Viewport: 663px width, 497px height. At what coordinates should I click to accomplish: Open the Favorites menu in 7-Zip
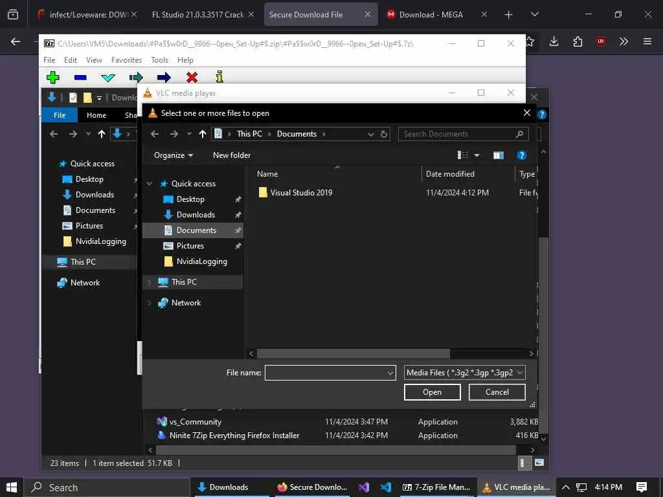tap(126, 60)
